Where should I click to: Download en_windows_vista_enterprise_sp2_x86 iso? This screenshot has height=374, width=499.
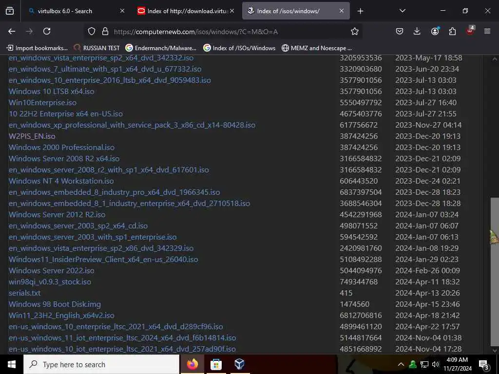coord(101,248)
